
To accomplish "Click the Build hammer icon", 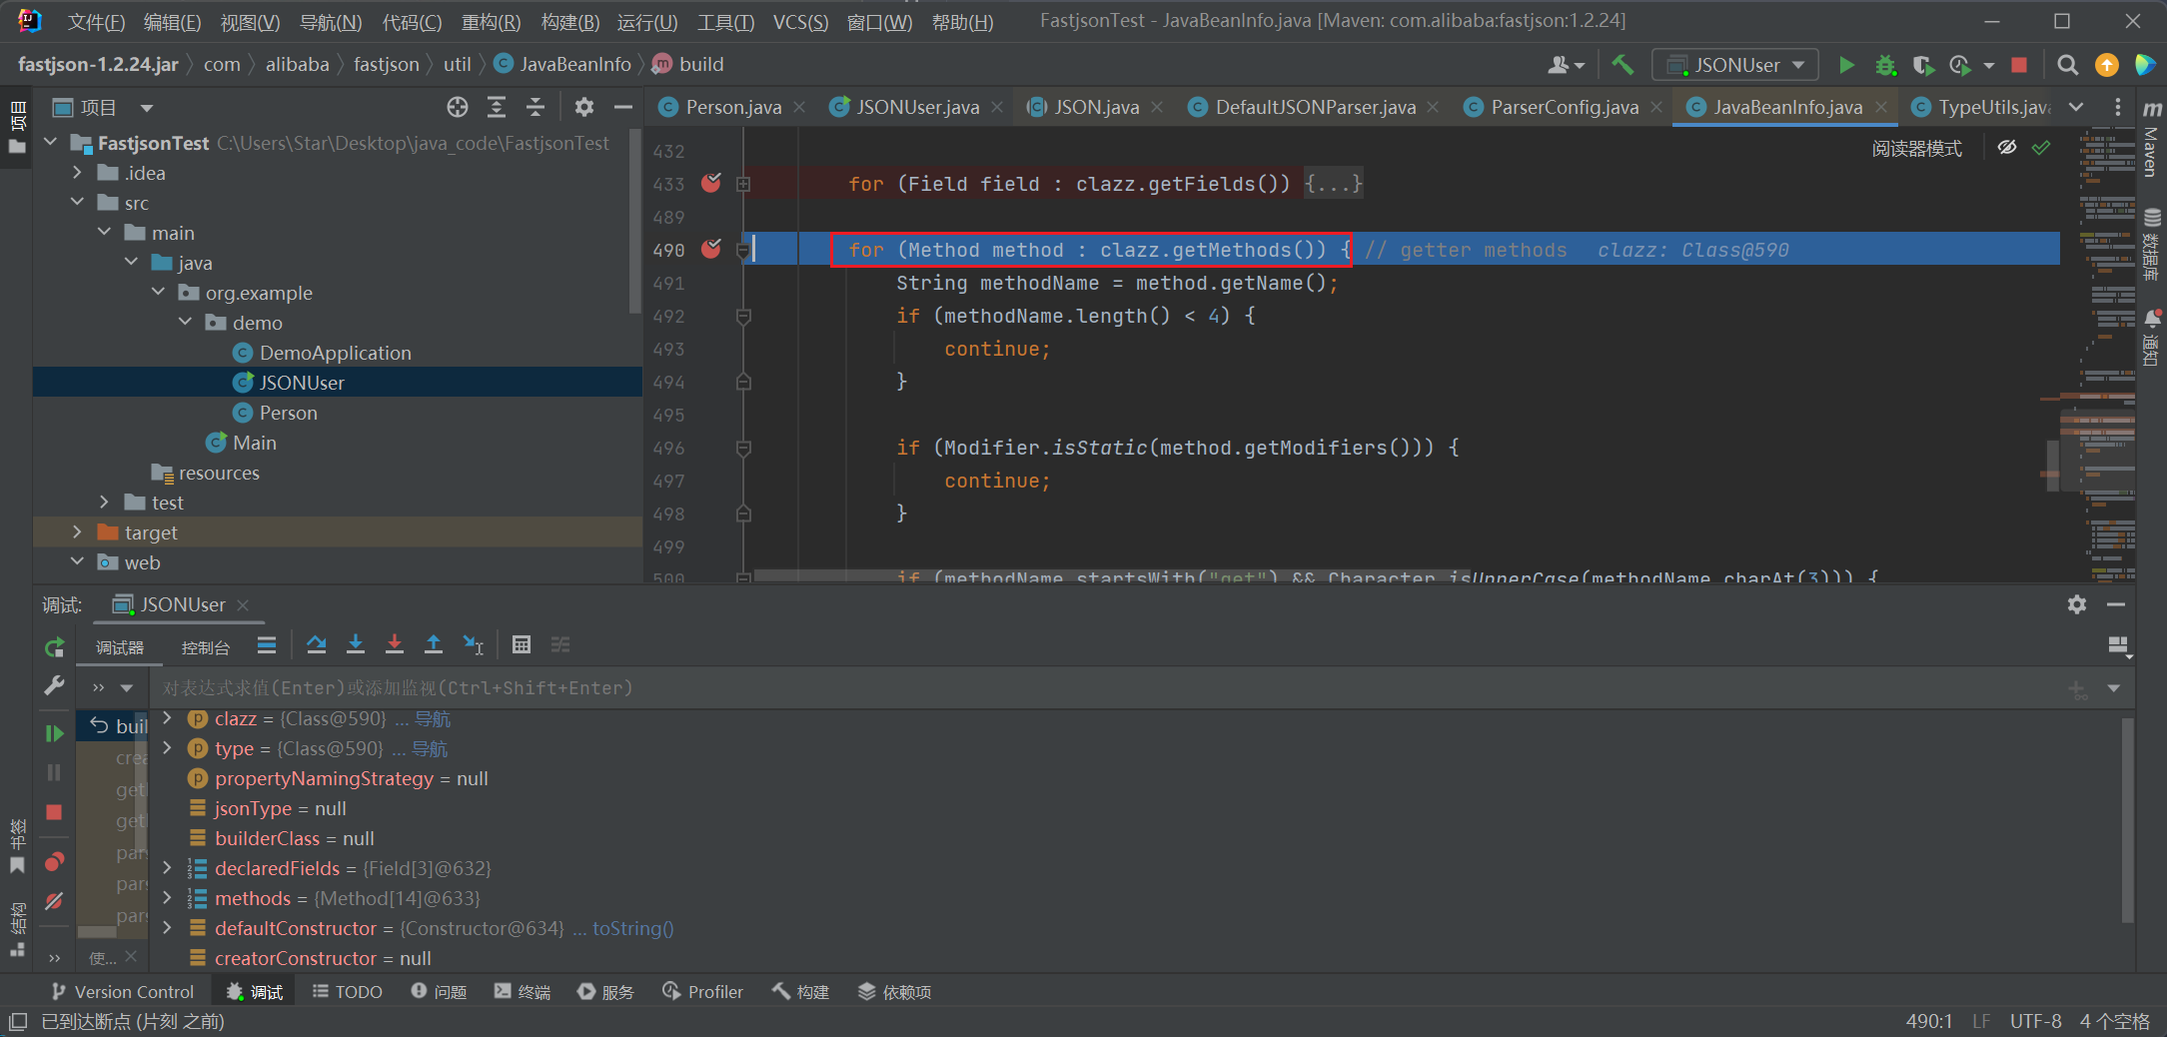I will pyautogui.click(x=1623, y=65).
